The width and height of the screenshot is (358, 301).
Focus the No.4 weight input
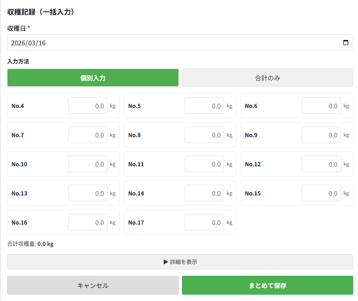[x=87, y=106]
